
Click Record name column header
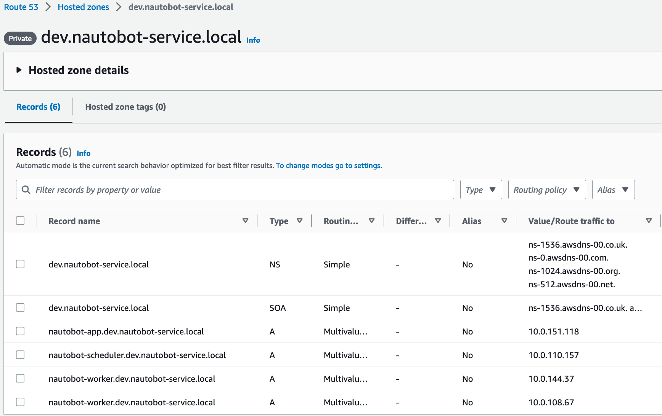click(74, 221)
